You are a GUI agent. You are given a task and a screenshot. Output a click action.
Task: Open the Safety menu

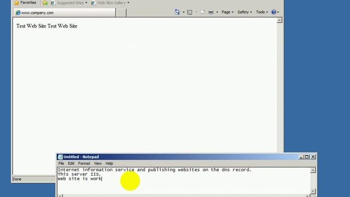pyautogui.click(x=244, y=12)
